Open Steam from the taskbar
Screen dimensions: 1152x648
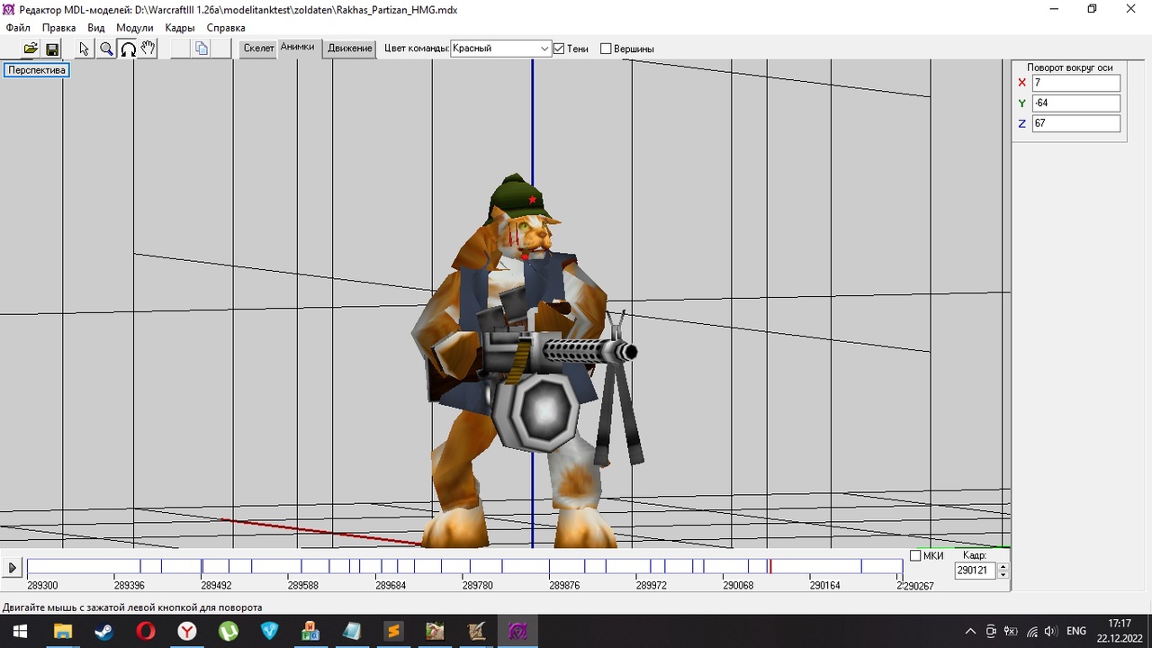[x=104, y=631]
